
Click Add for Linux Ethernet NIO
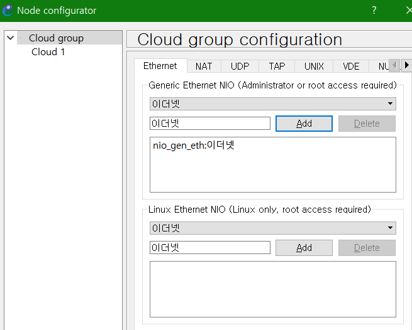tap(304, 248)
